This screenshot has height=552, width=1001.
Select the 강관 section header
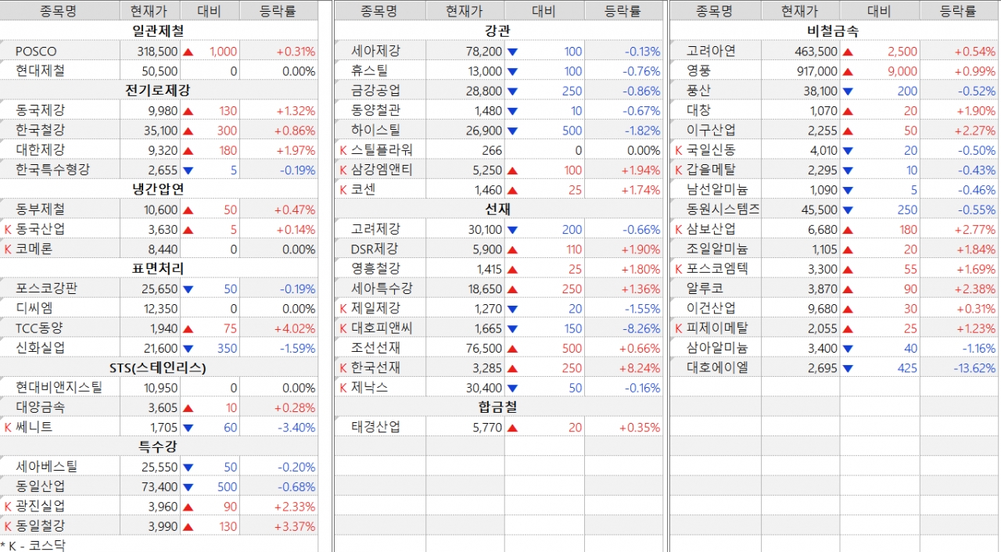(x=498, y=31)
